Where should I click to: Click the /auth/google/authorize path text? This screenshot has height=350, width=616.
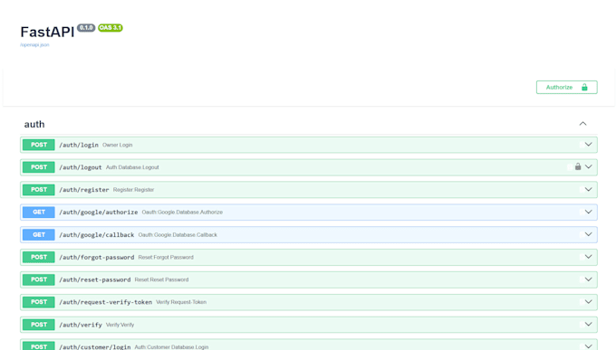[x=98, y=212]
